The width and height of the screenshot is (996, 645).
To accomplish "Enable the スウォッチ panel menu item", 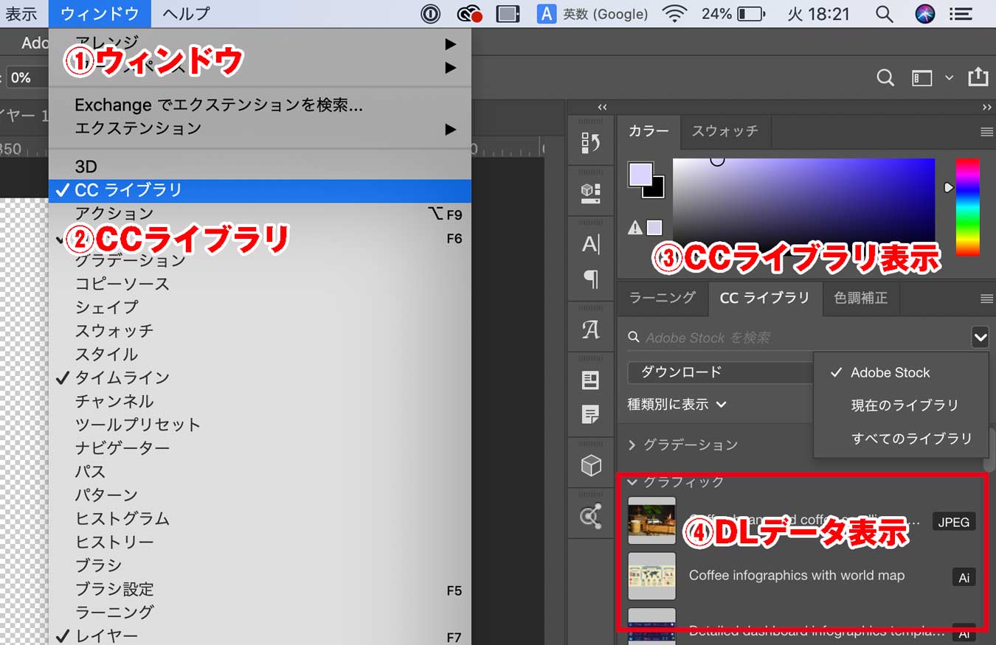I will pos(260,330).
